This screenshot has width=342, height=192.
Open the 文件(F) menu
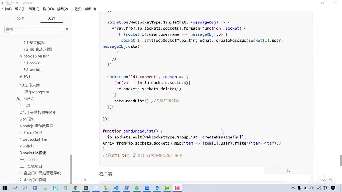pyautogui.click(x=7, y=9)
